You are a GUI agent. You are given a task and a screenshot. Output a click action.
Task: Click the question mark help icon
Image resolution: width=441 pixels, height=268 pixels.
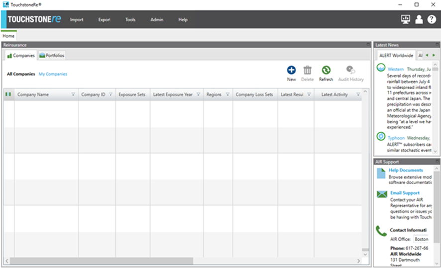click(x=431, y=19)
